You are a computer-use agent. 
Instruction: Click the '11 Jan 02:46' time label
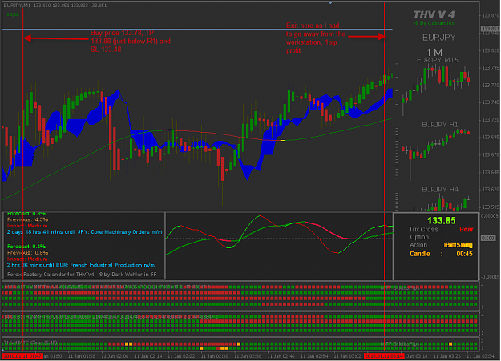click(x=281, y=356)
